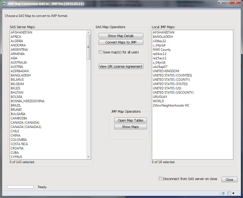The height and width of the screenshot is (198, 243).
Task: Click the window display mode icon near bottom right
Action: [229, 193]
